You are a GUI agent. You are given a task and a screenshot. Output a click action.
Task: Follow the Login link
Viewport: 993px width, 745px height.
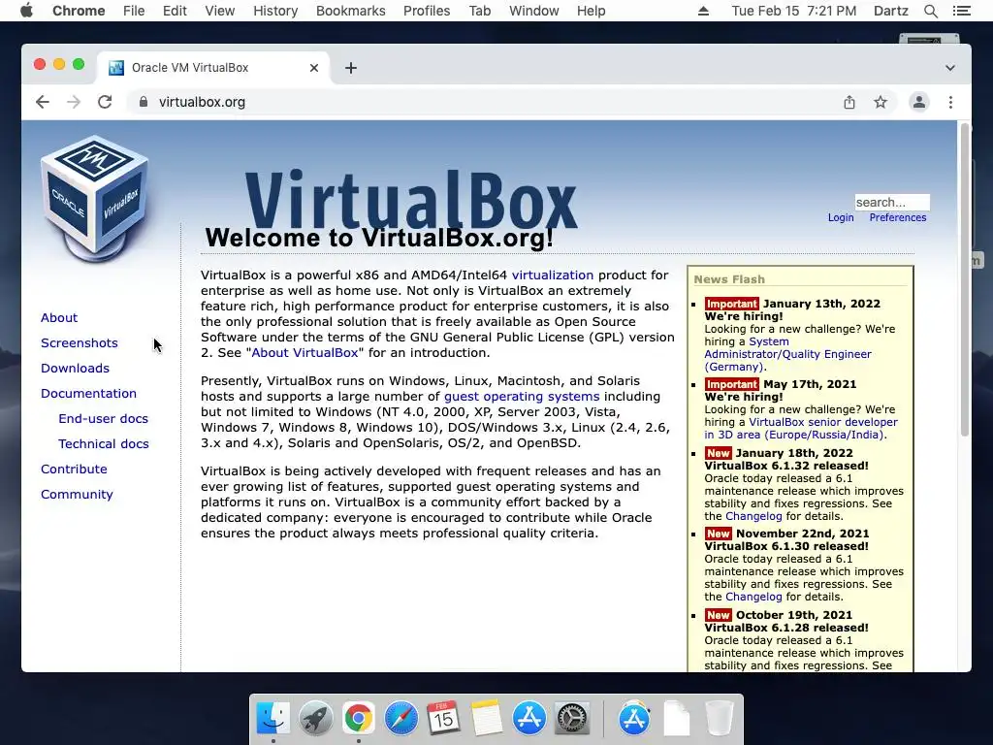click(841, 217)
